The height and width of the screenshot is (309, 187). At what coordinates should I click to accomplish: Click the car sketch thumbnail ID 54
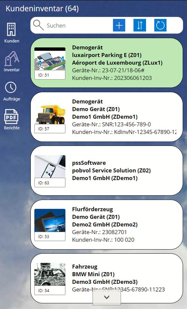50,274
